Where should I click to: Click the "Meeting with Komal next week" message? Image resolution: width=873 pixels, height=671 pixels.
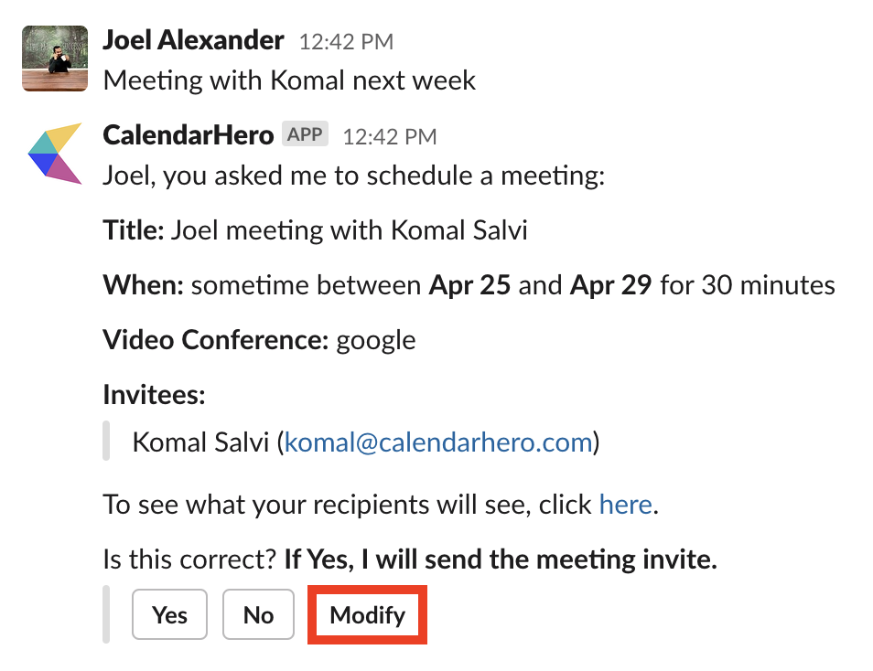point(289,80)
